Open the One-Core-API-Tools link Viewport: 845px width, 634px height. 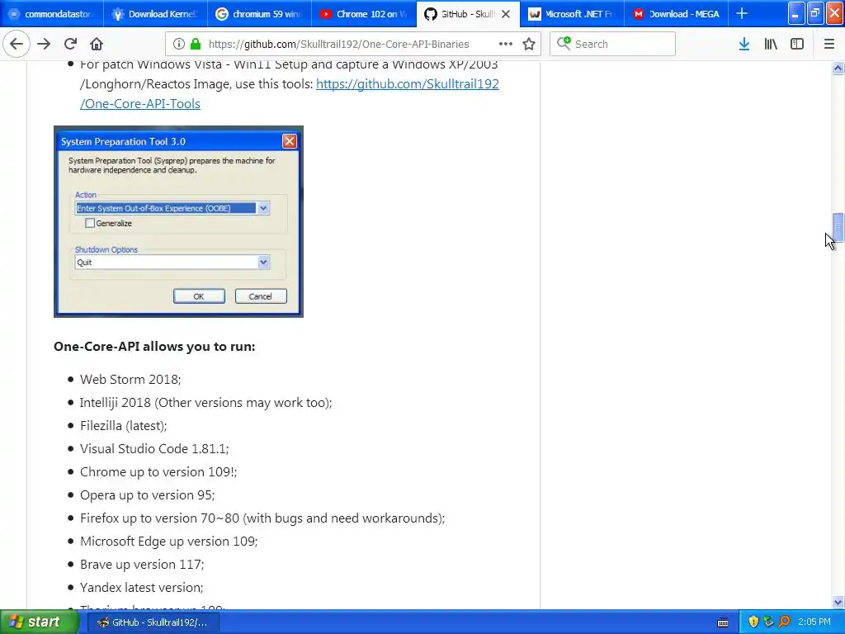[290, 94]
